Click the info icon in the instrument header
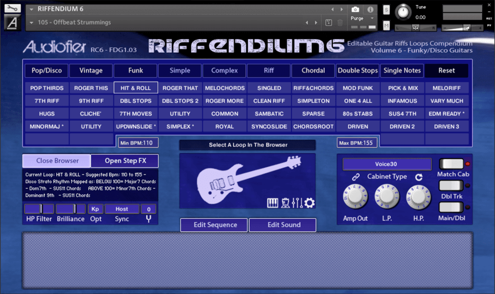 [x=370, y=9]
